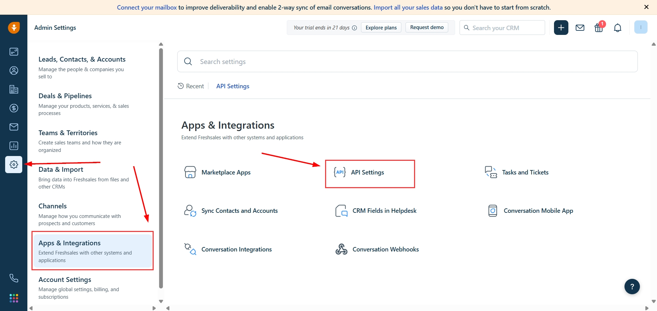Click the notifications bell icon

coord(617,28)
